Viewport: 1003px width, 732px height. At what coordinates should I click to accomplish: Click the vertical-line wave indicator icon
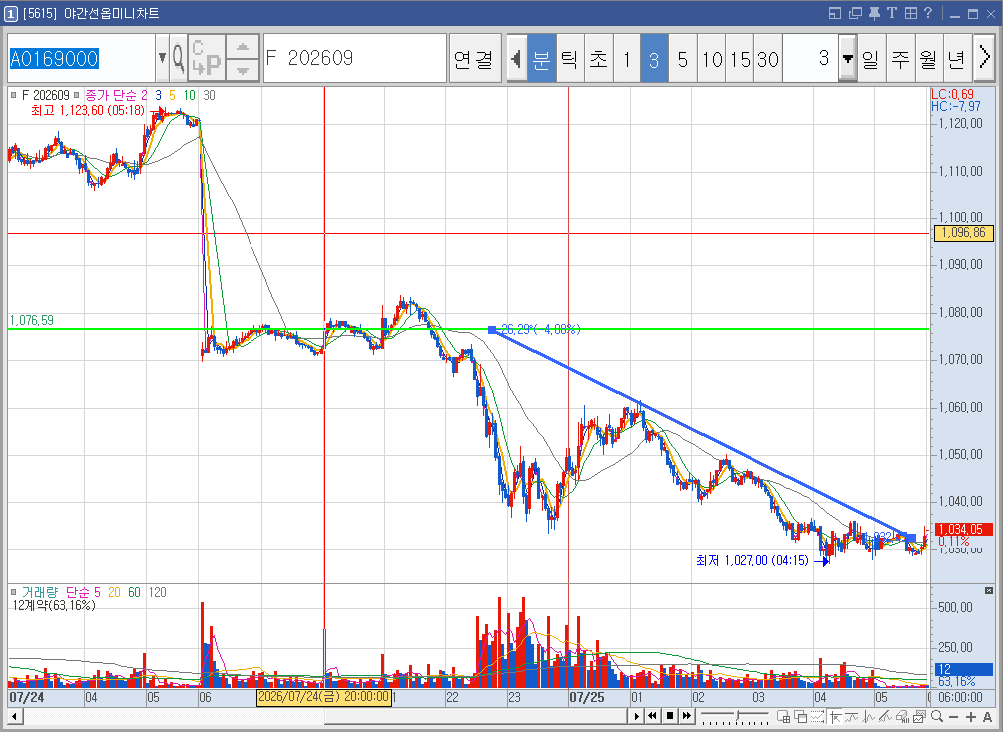click(868, 717)
